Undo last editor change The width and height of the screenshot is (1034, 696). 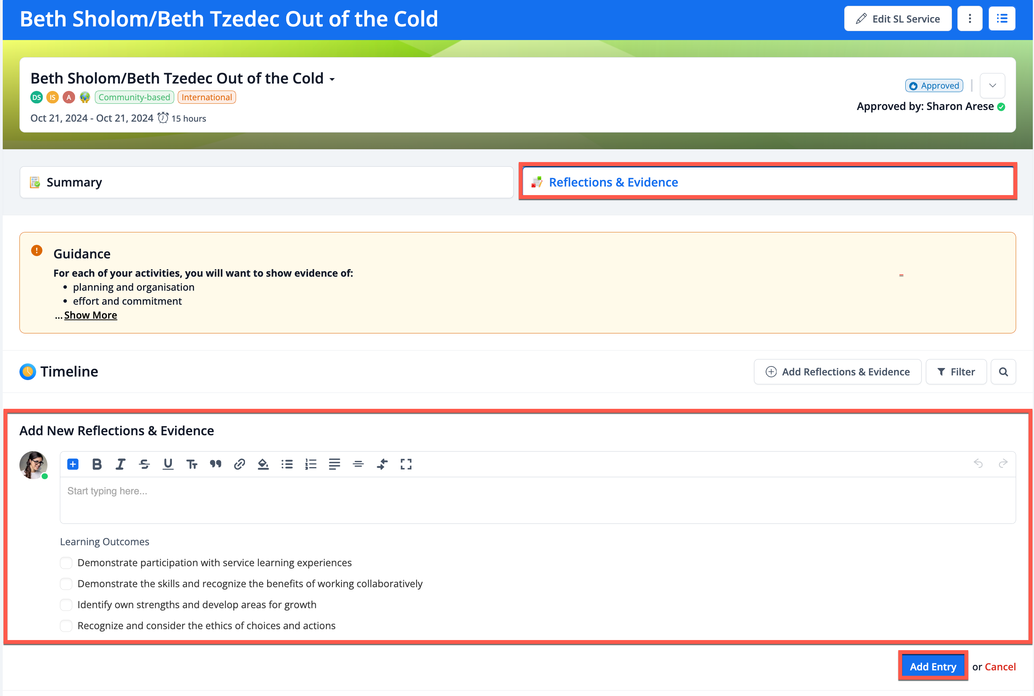978,463
